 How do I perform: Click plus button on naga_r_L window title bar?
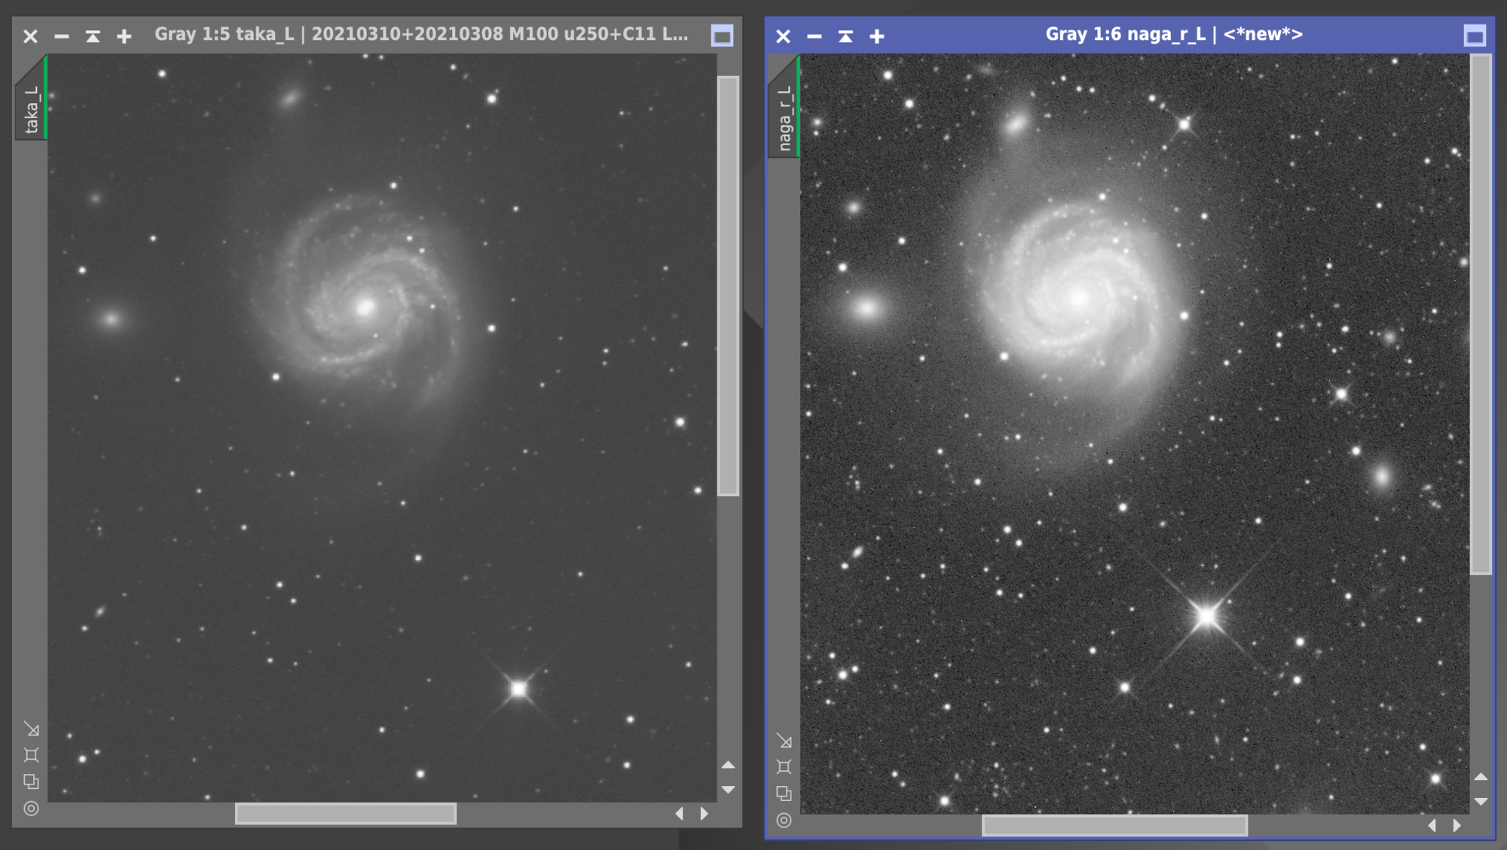pyautogui.click(x=877, y=36)
